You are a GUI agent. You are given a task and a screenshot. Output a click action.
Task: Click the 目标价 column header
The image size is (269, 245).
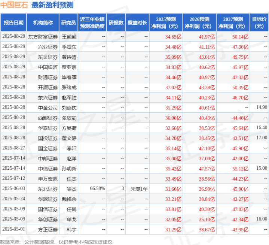point(259,22)
